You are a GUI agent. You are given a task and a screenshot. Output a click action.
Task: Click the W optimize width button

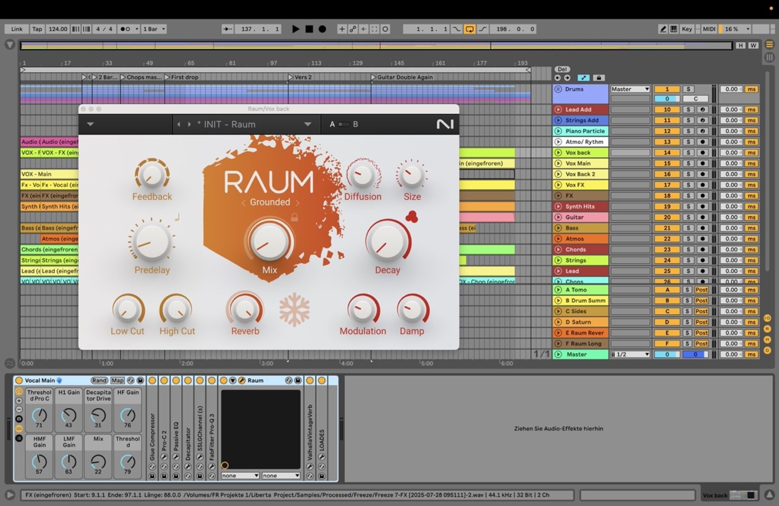(753, 45)
